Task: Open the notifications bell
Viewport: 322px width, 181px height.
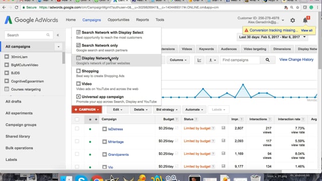Action: [x=305, y=20]
